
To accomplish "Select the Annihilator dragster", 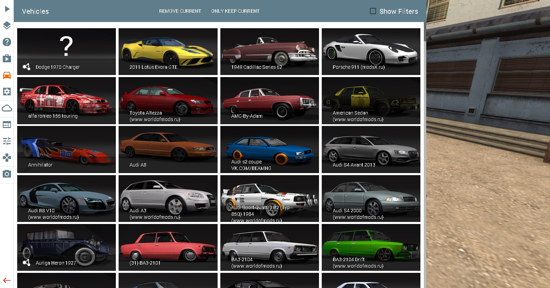I will [x=66, y=149].
